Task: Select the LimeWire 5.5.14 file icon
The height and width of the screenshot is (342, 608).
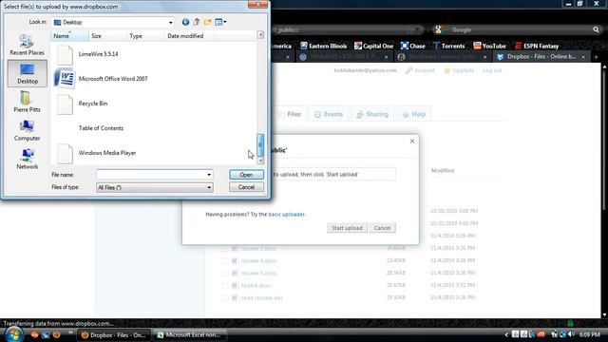Action: pyautogui.click(x=65, y=55)
